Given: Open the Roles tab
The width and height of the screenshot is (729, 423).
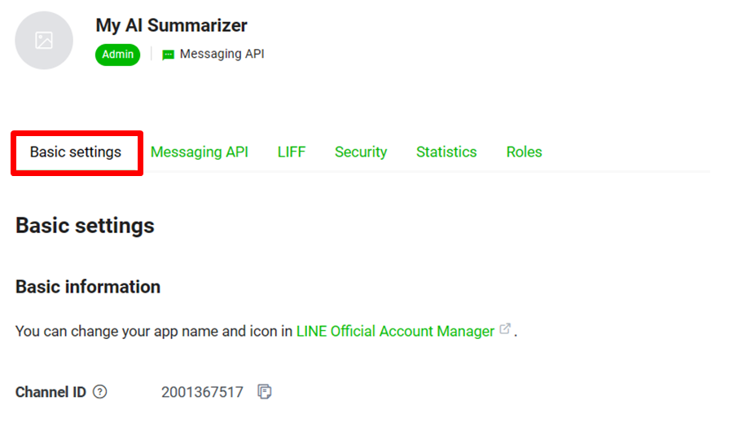Looking at the screenshot, I should pyautogui.click(x=524, y=152).
